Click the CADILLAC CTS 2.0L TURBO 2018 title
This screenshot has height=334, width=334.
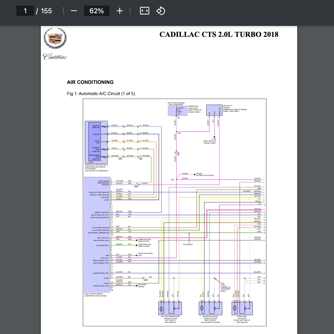219,35
